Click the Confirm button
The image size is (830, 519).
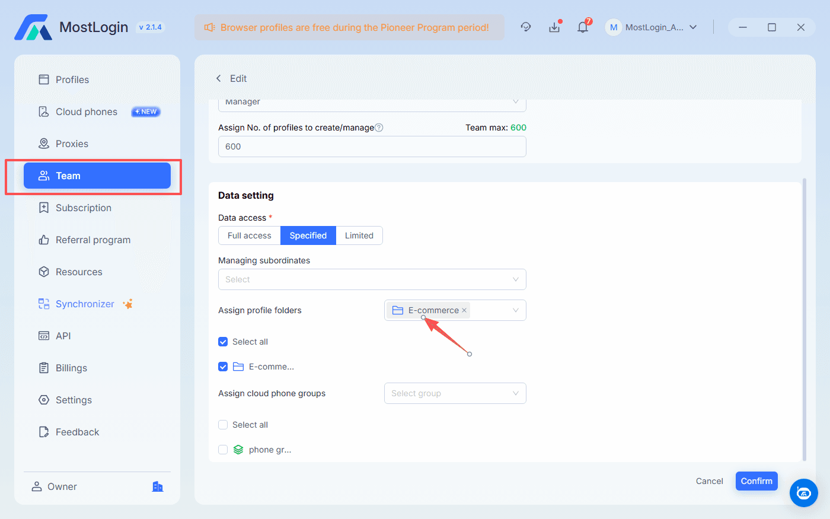[x=756, y=480]
